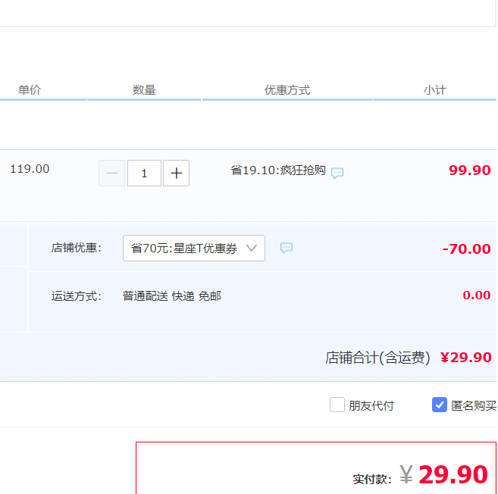Click the 119.00 unit price
Viewport: 498px width, 494px height.
tap(30, 169)
